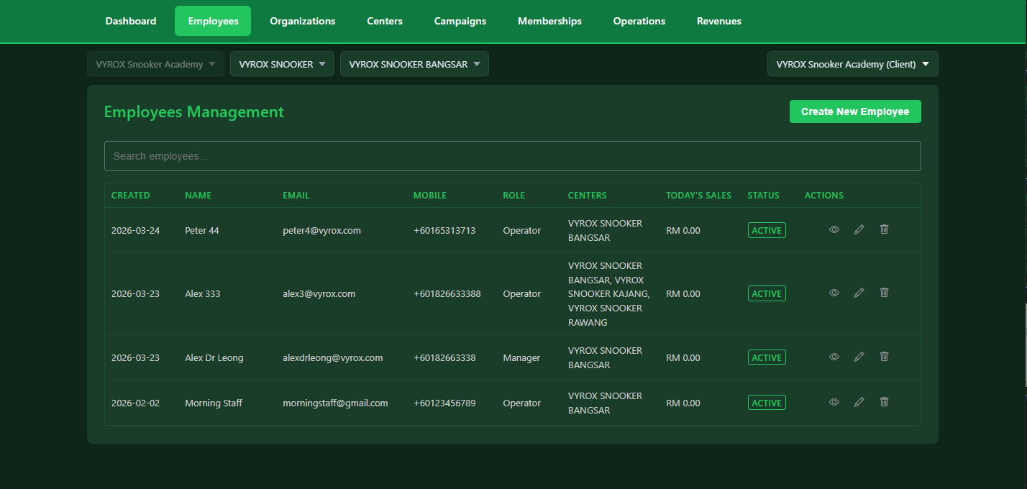Viewport: 1027px width, 489px height.
Task: Delete the Morning Staff employee via trash icon
Action: [x=884, y=402]
